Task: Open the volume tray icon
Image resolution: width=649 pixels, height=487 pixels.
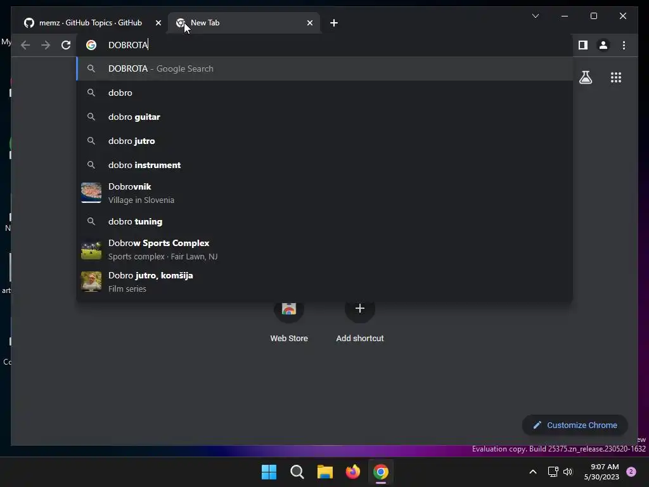Action: pyautogui.click(x=568, y=472)
